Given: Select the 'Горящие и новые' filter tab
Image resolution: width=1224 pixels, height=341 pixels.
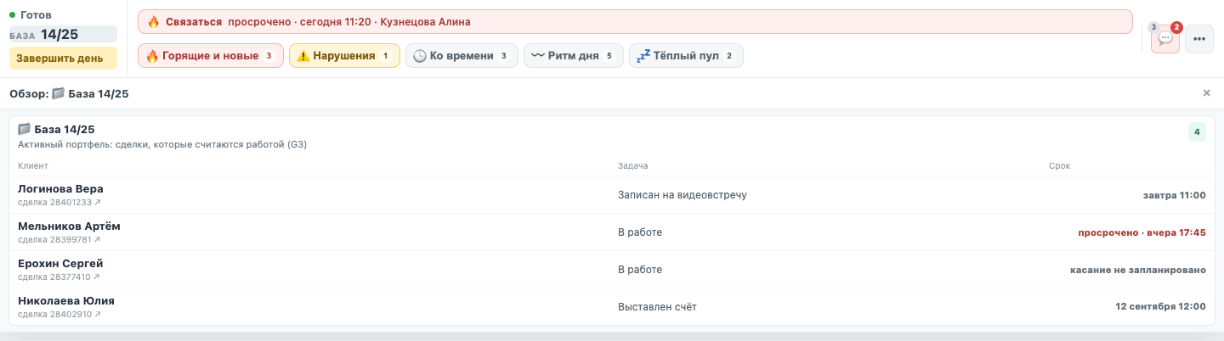Looking at the screenshot, I should click(210, 56).
